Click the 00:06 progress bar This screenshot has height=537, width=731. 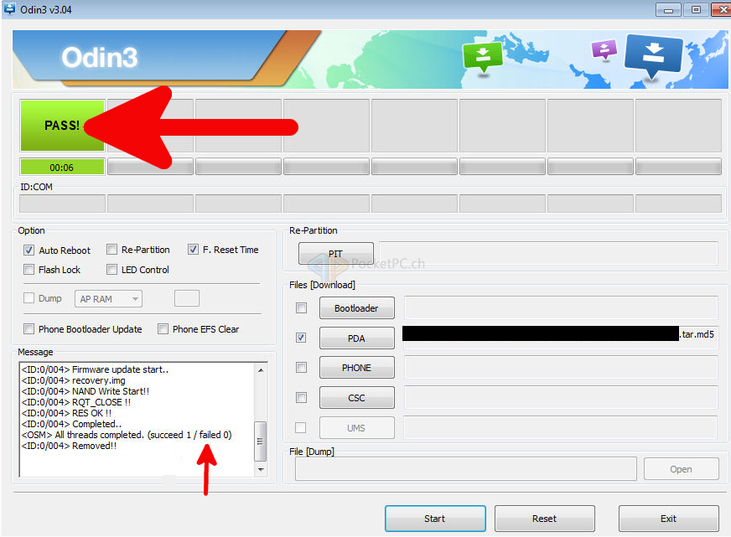[x=62, y=168]
